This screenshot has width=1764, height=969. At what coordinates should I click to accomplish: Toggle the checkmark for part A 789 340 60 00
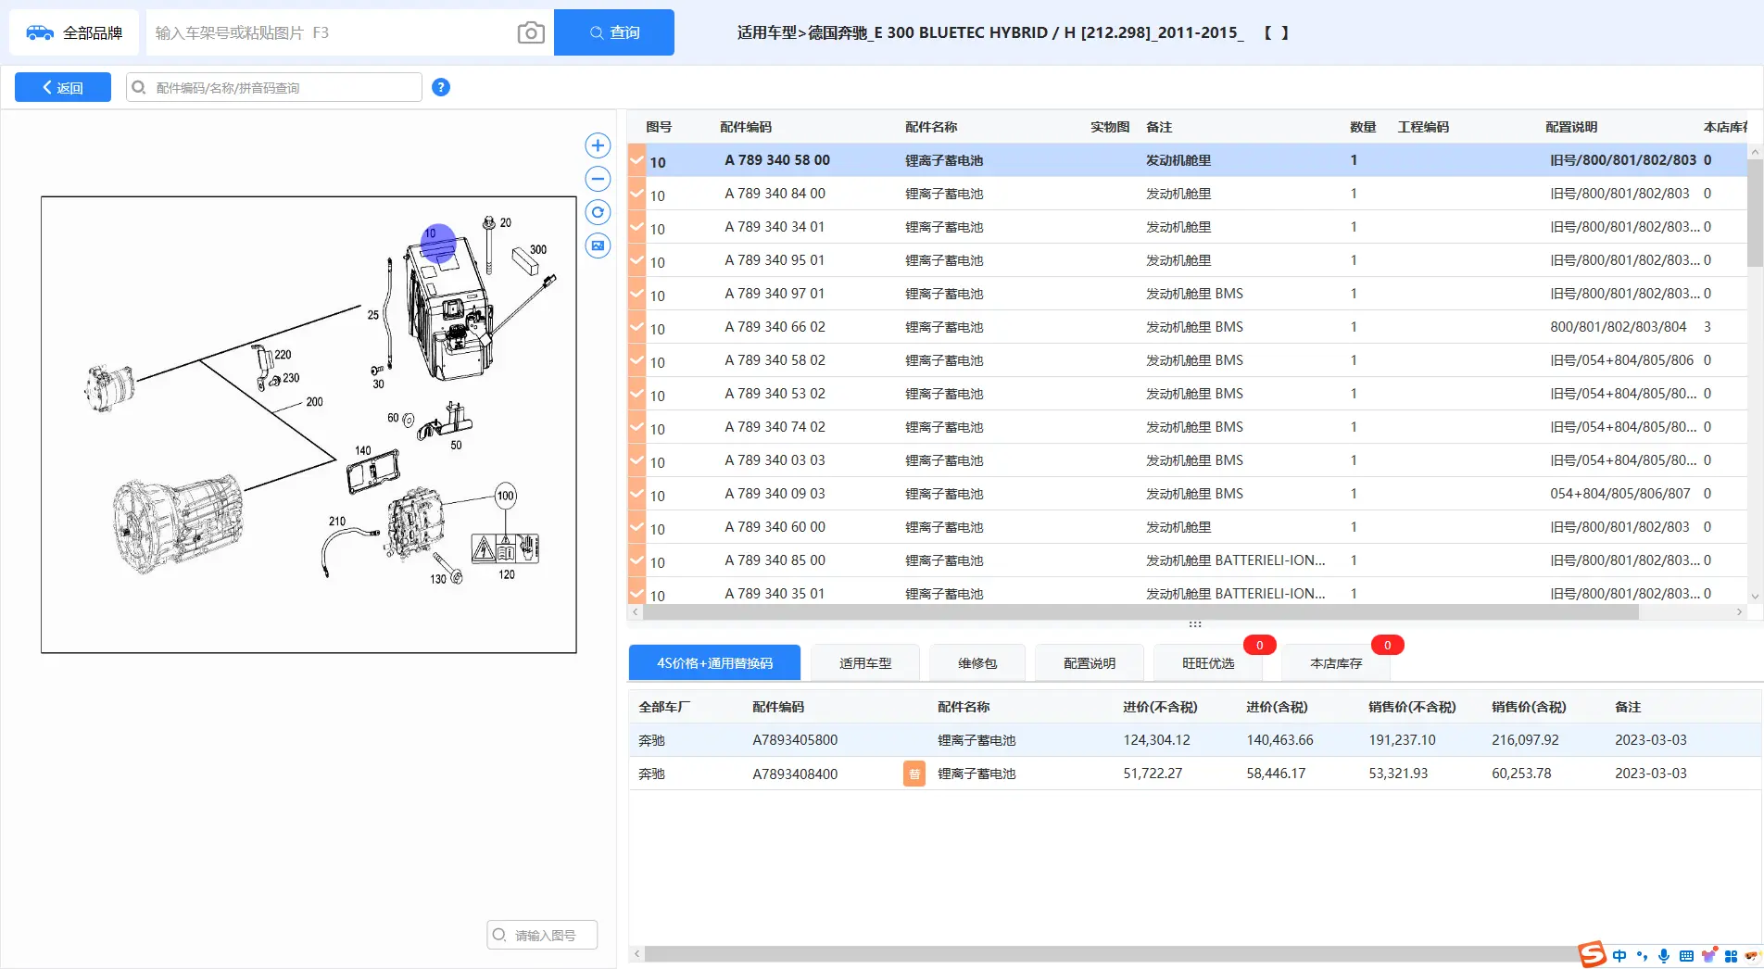click(x=636, y=527)
